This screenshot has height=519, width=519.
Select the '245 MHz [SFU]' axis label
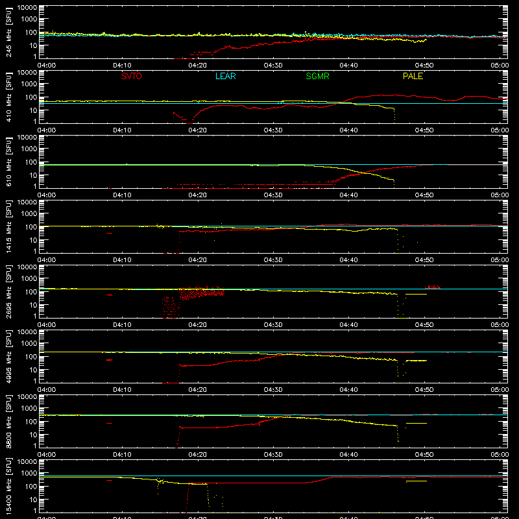tap(9, 32)
